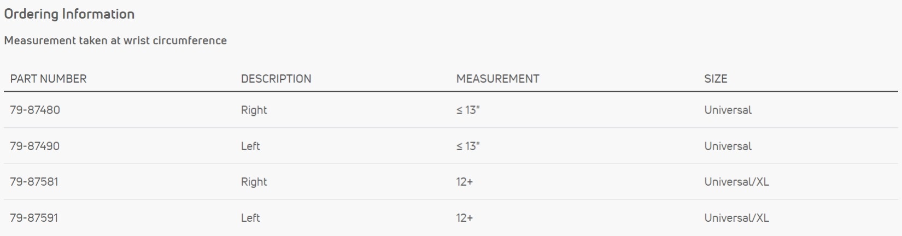902x236 pixels.
Task: Click ≤ 13" measurement in 79-87480 row
Action: coord(467,110)
